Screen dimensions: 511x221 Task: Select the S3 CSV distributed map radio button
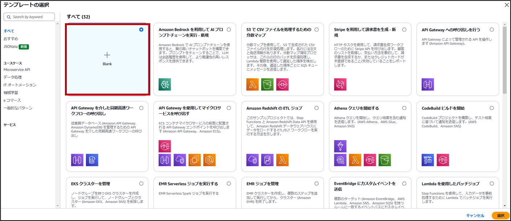[316, 30]
